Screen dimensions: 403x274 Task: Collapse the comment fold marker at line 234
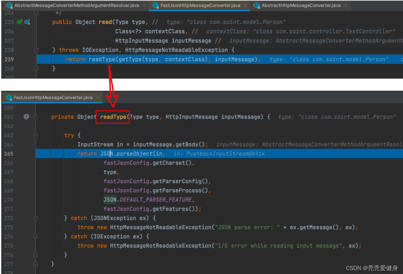coord(36,13)
